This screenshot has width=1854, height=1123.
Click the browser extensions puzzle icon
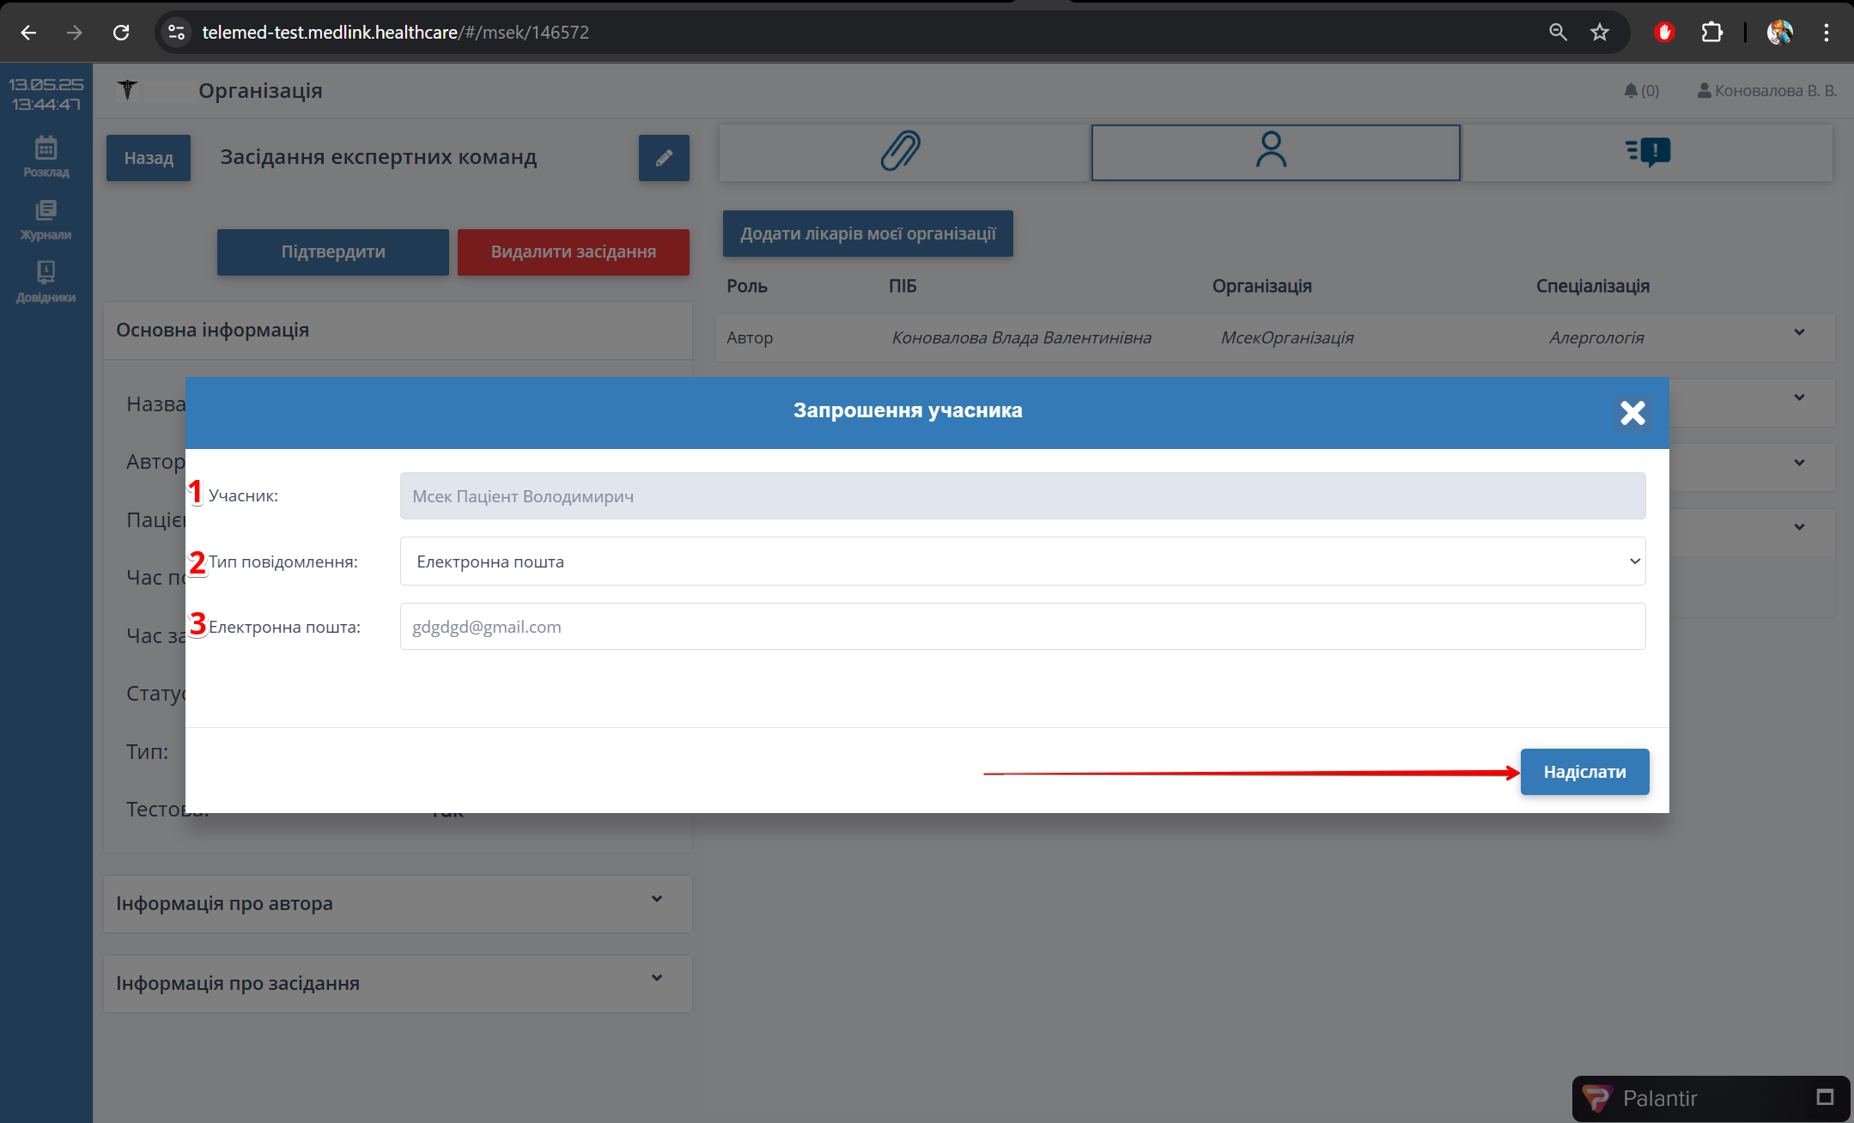click(x=1711, y=33)
